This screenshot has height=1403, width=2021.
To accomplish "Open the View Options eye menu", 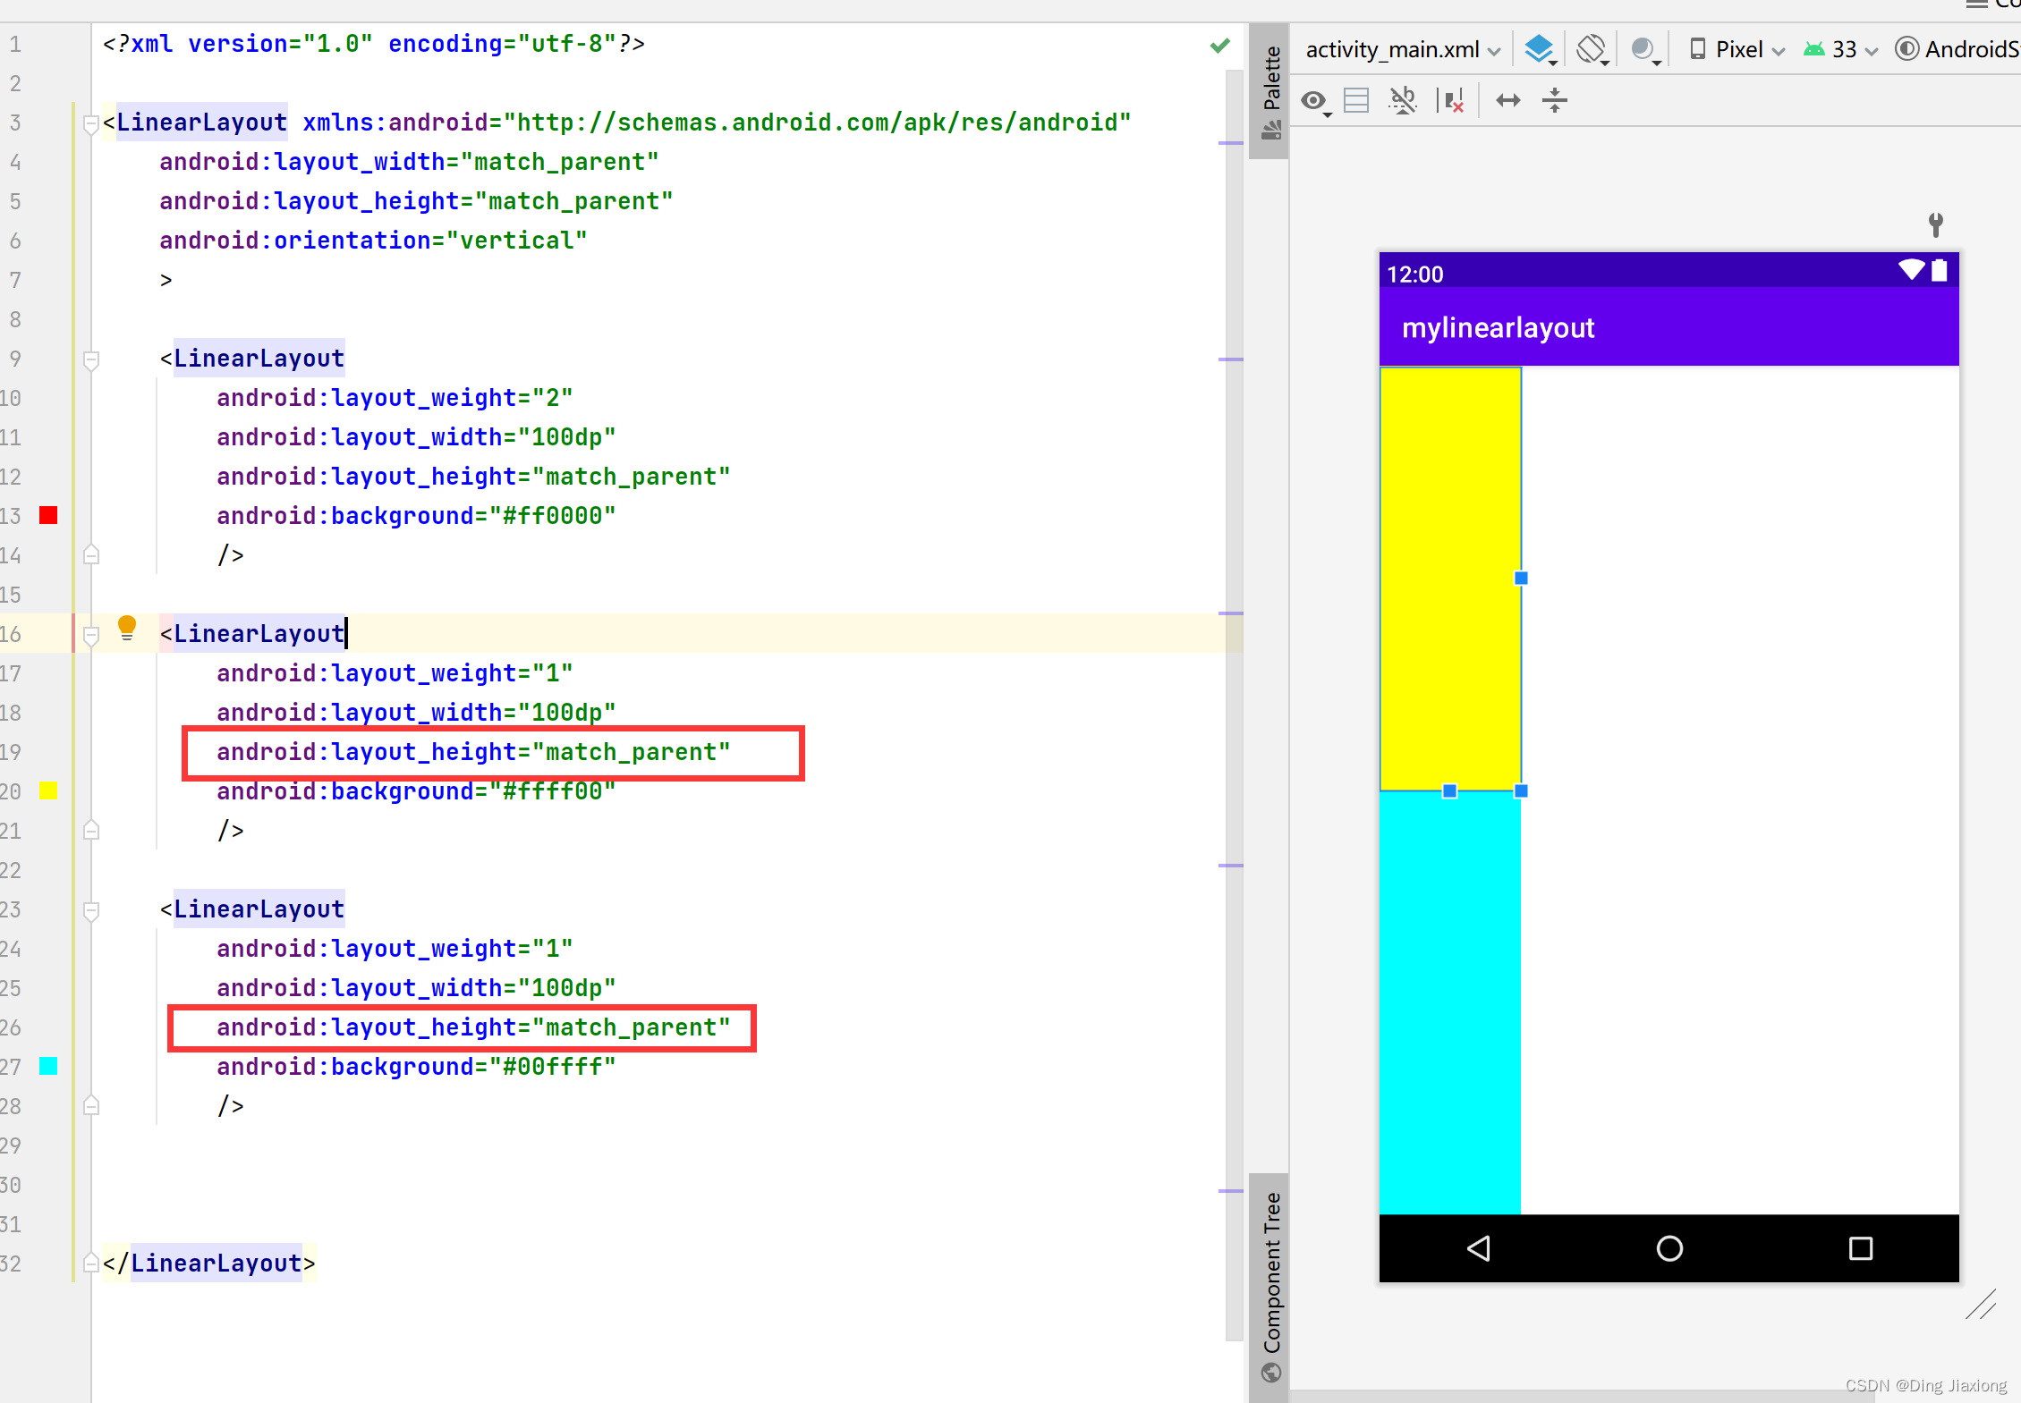I will pos(1315,101).
